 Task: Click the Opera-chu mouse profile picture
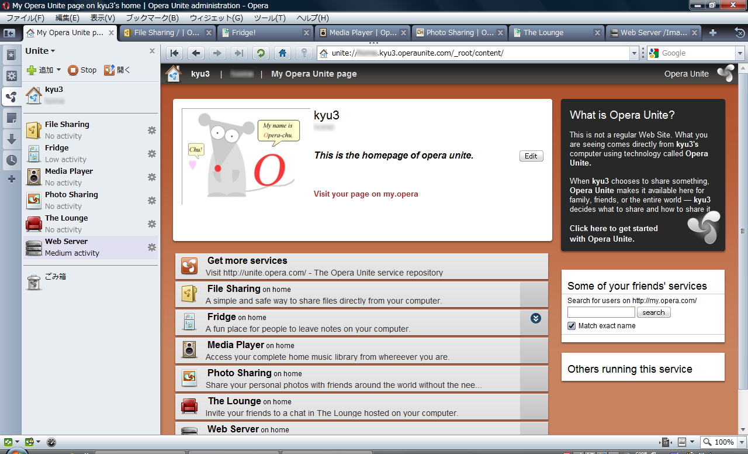point(246,156)
